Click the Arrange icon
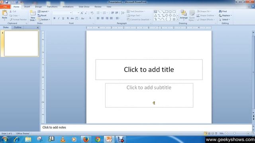The image size is (255, 143). coord(184,13)
